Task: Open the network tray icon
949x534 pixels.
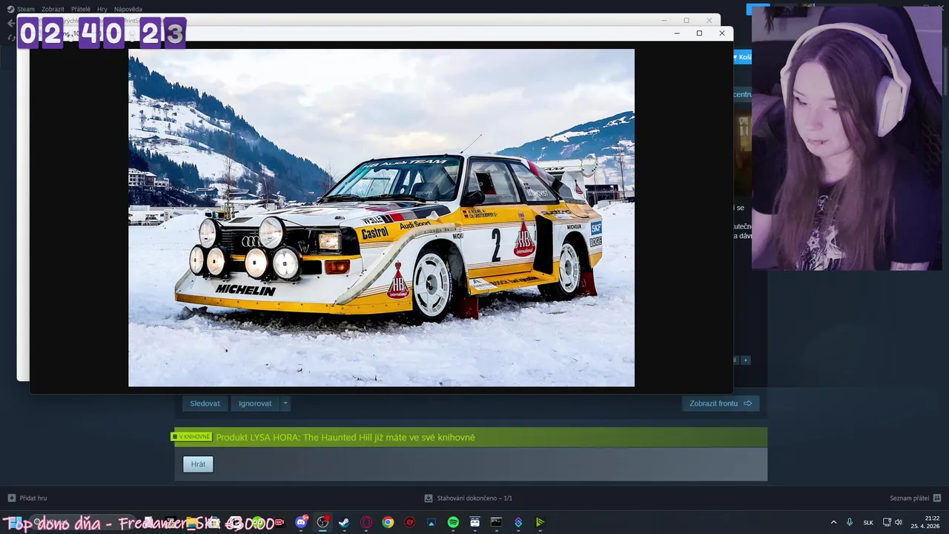Action: pyautogui.click(x=887, y=522)
